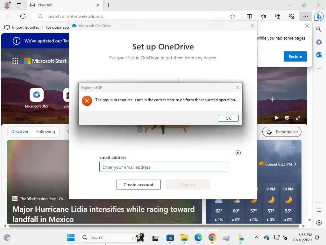Click the horizontal scrollbar
This screenshot has width=326, height=245.
154,226
